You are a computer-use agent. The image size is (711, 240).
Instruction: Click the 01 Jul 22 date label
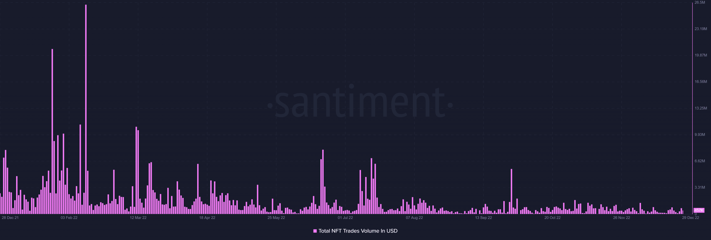pos(345,218)
